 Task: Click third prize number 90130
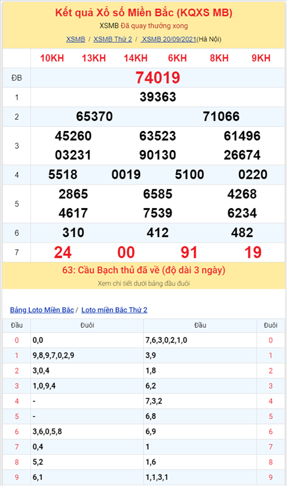(158, 155)
